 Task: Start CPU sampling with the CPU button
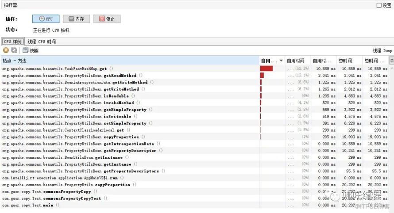pyautogui.click(x=46, y=19)
